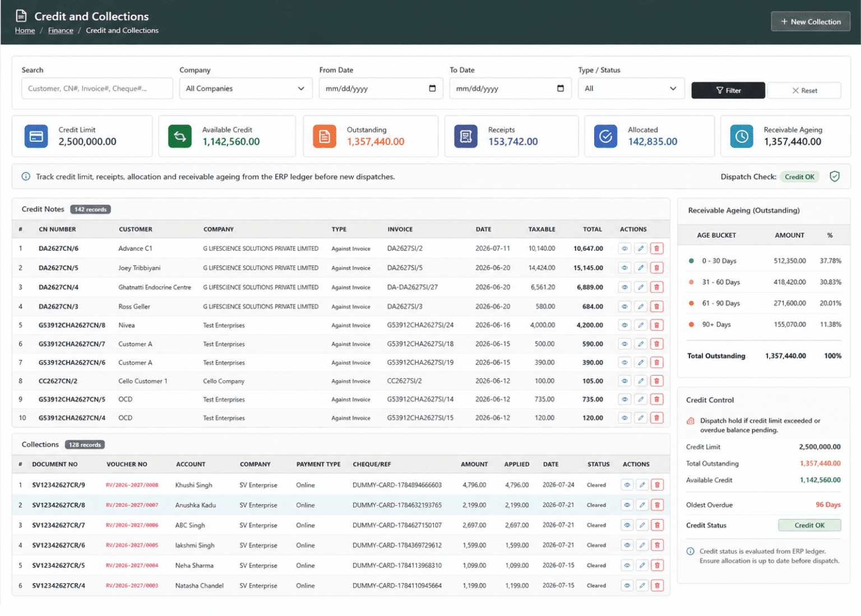Select customer Ghatnatti Endocrine Centre
Viewport: 861px width, 616px height.
[155, 287]
